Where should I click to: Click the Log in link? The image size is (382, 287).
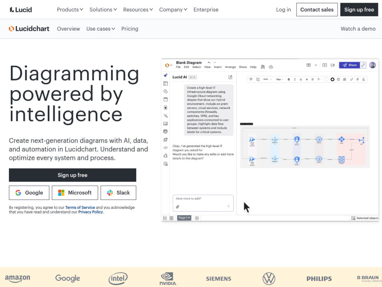click(284, 9)
